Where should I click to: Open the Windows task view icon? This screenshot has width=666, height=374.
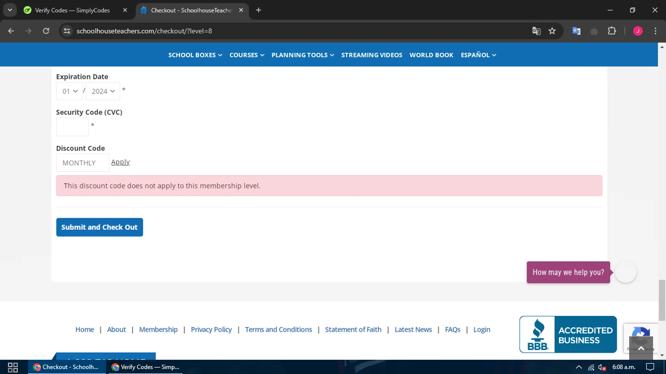(x=13, y=367)
